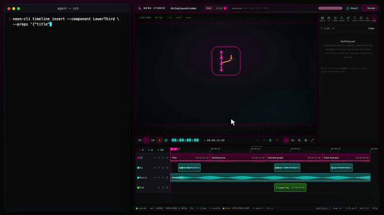This screenshot has width=384, height=215.
Task: Delete selection with red trash in transport
Action: 277,141
